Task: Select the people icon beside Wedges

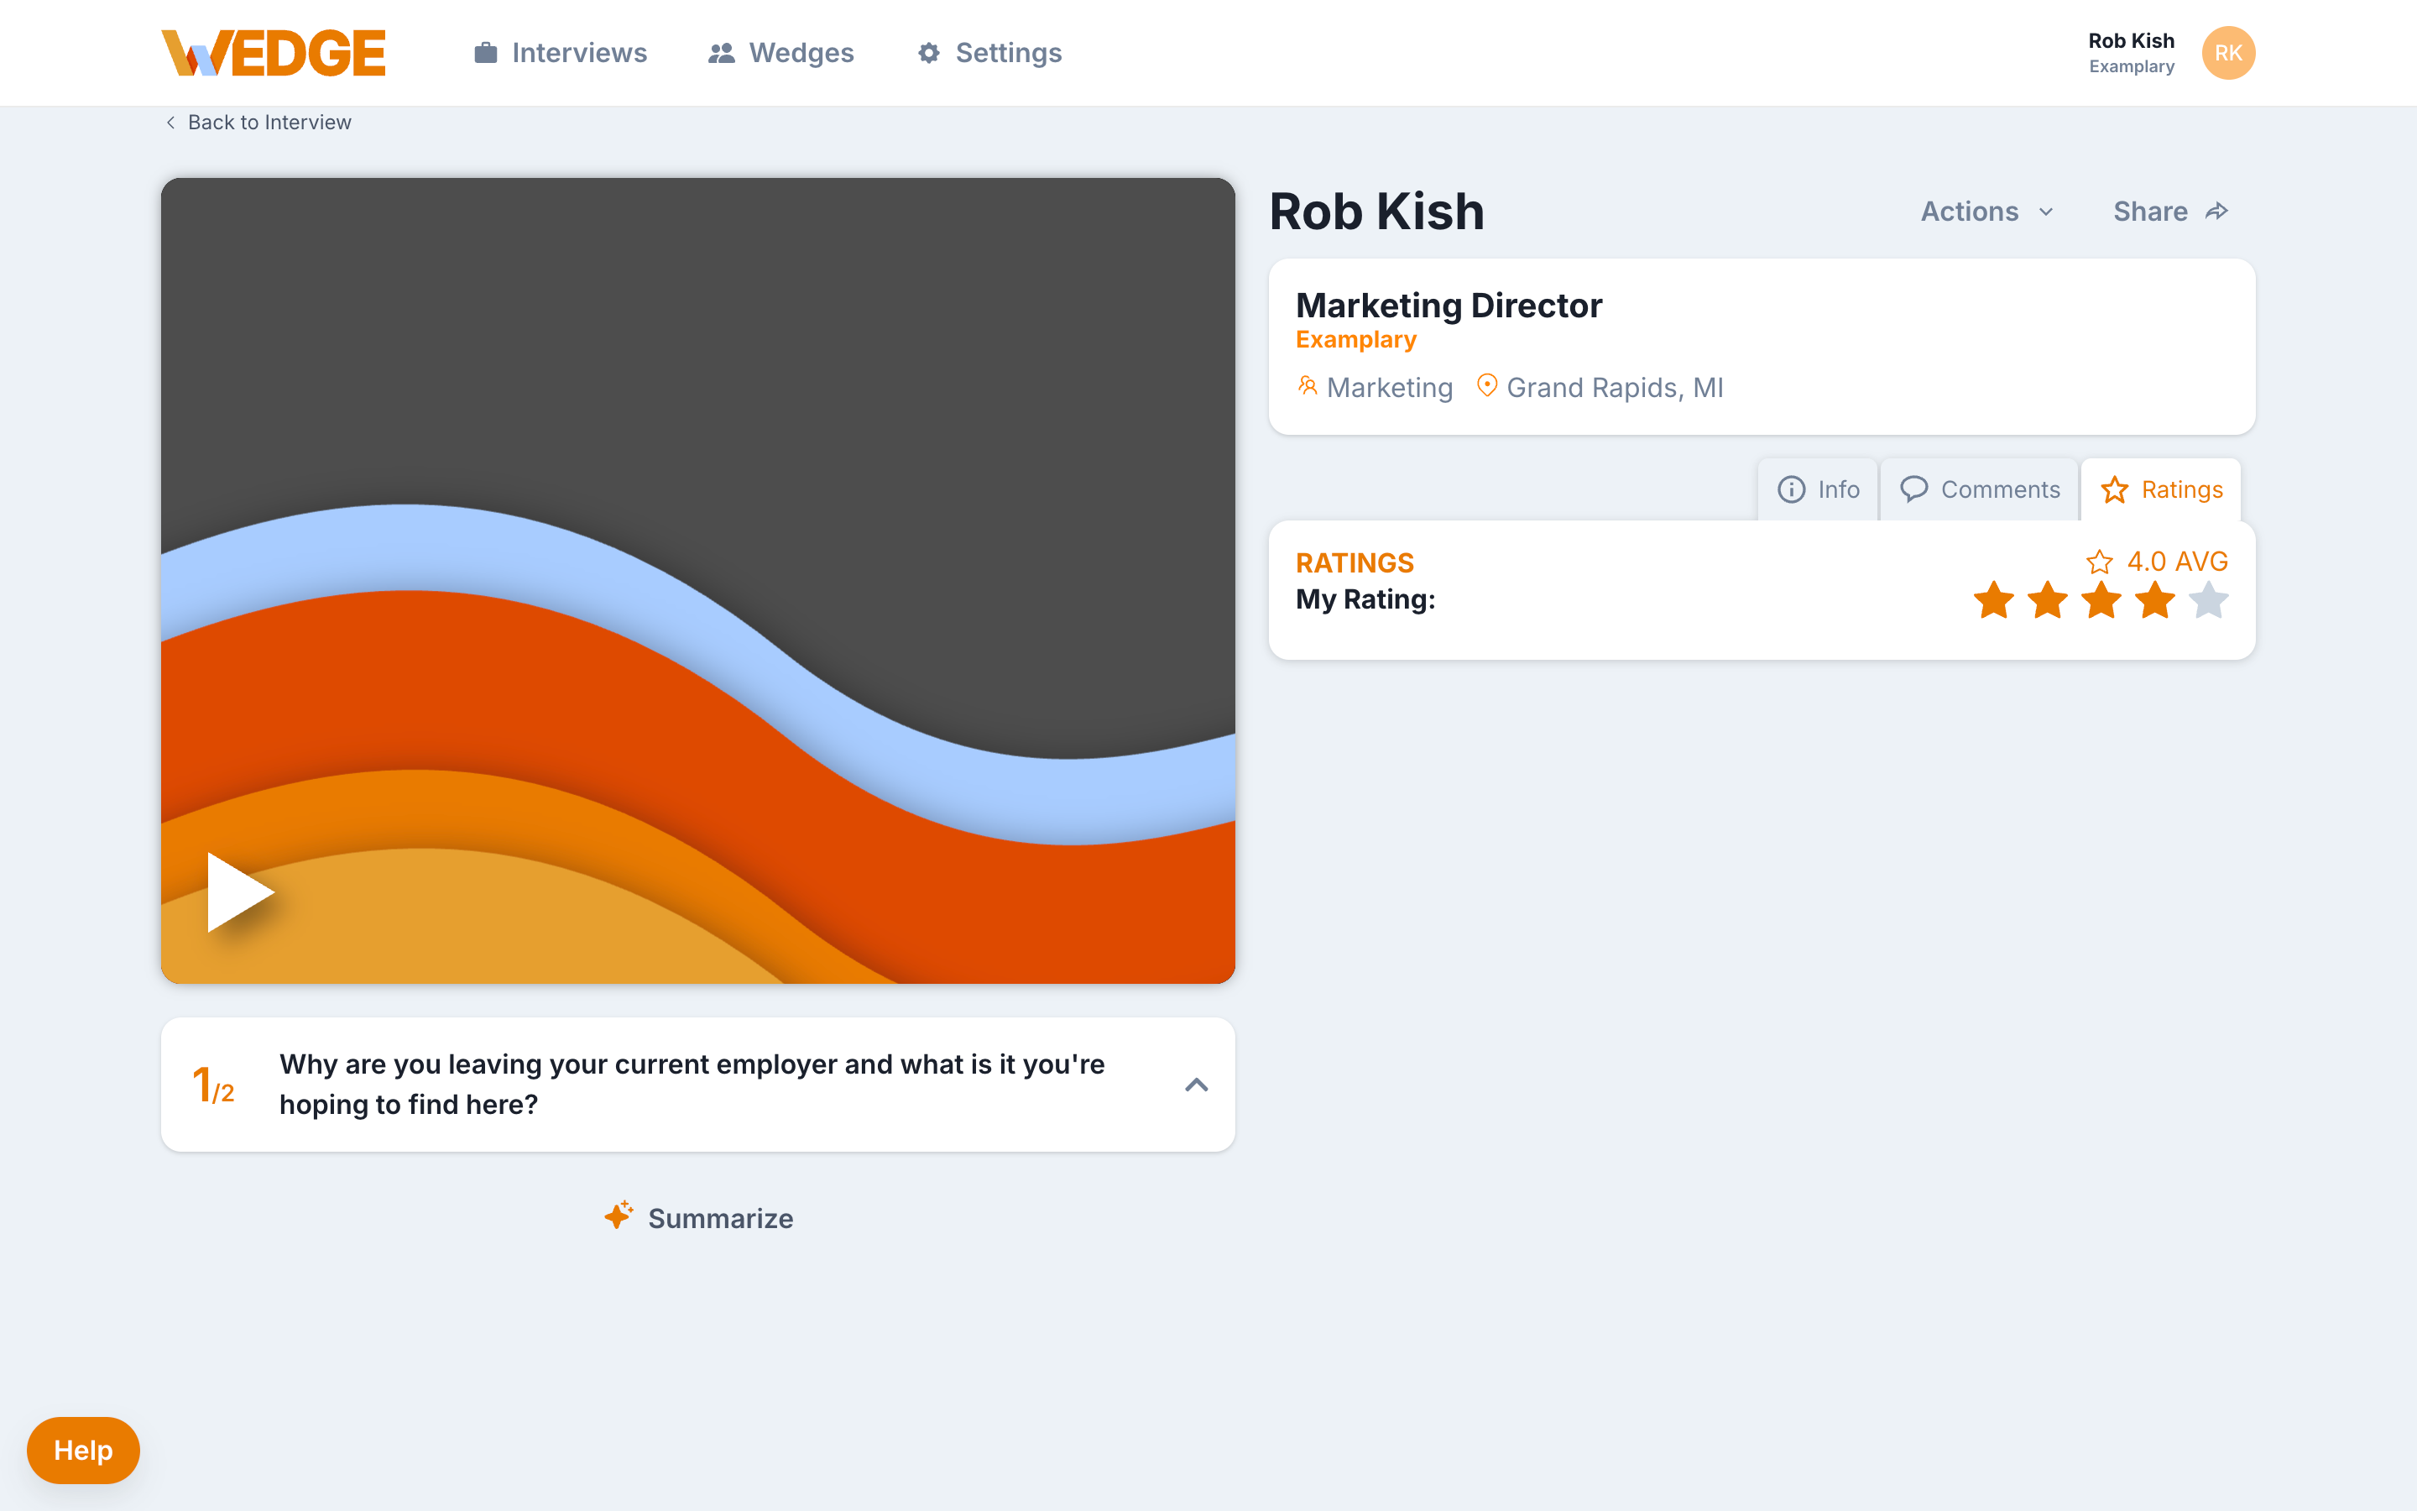Action: point(720,52)
